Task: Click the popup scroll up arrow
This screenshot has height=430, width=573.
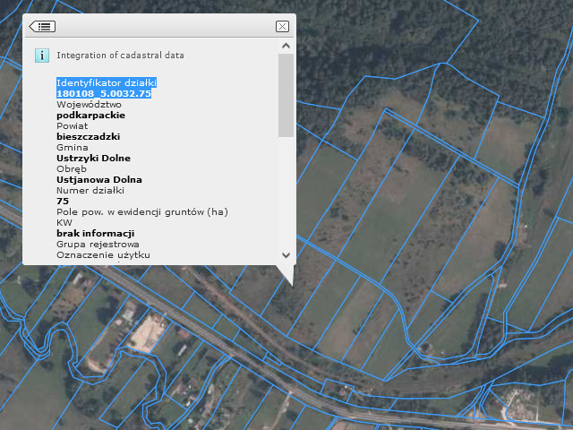Action: [x=286, y=46]
